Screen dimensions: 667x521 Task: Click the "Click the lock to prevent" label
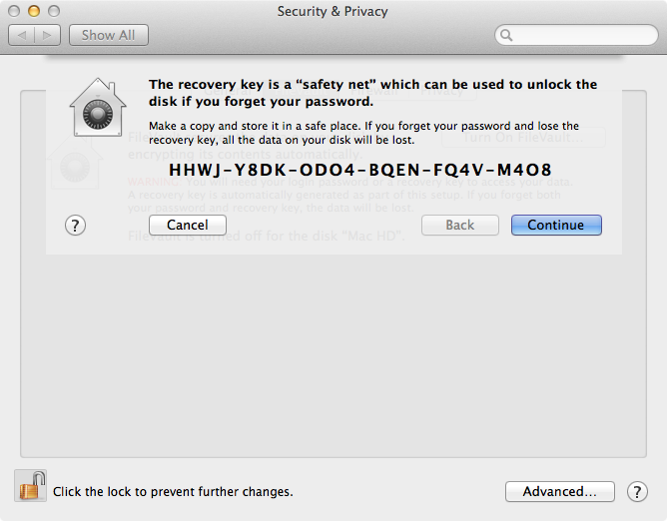tap(173, 491)
